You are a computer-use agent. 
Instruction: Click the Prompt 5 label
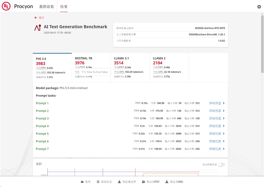pos(42,133)
